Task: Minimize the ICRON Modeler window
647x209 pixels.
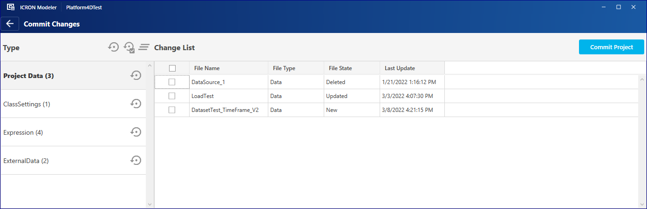Action: point(604,7)
